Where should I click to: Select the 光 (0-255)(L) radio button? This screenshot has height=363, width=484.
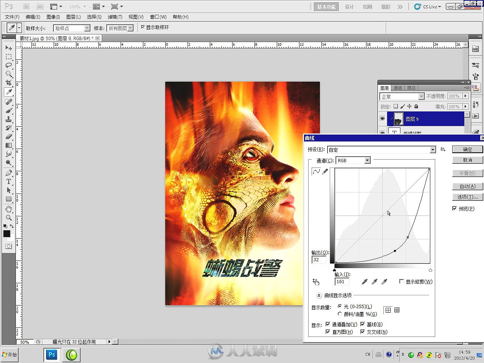coord(340,306)
